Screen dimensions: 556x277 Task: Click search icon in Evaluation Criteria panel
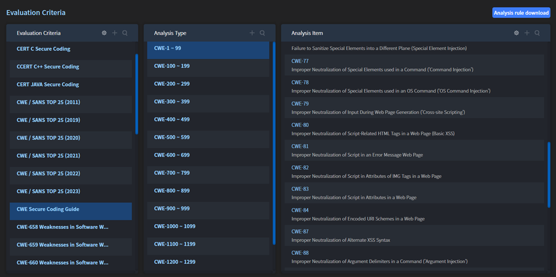125,33
